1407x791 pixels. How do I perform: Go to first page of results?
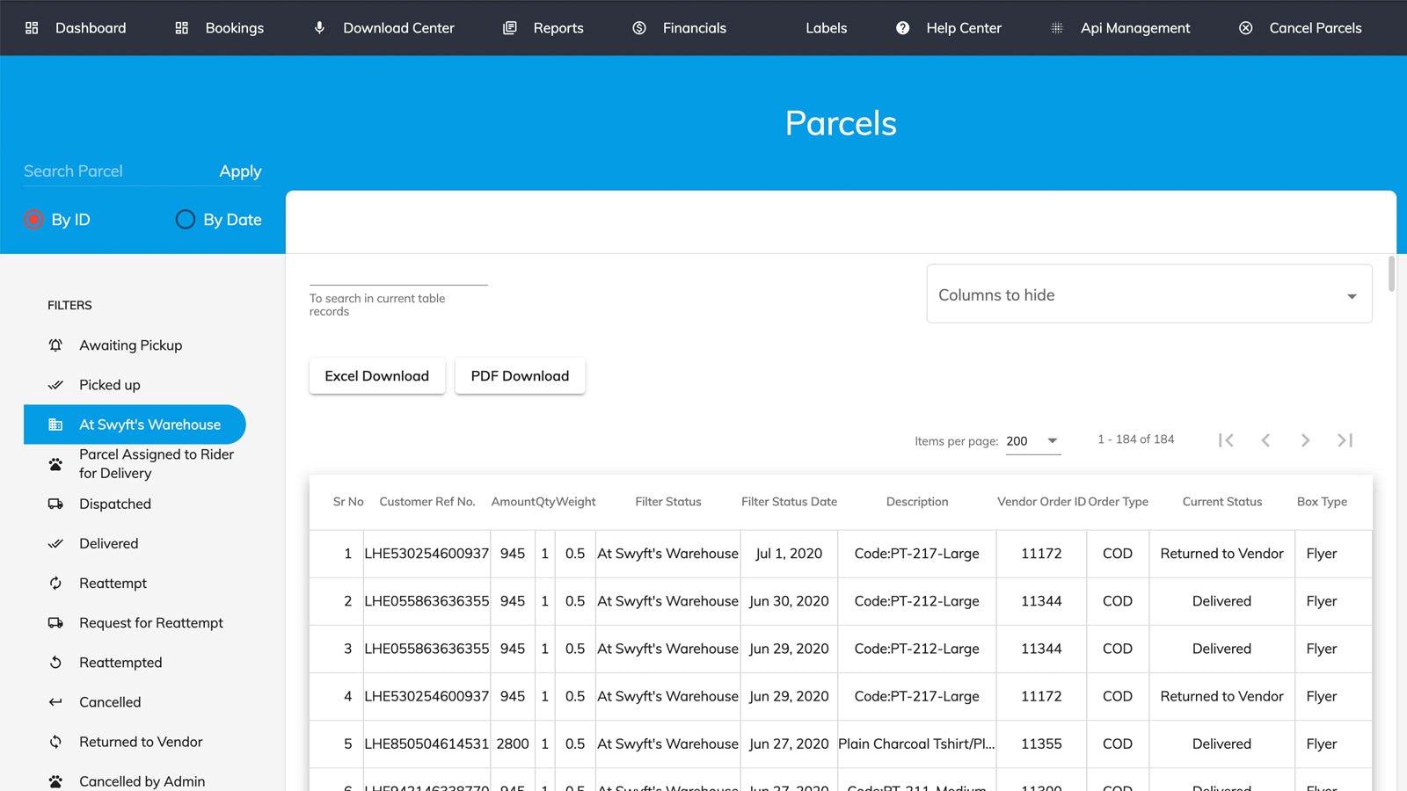tap(1226, 440)
